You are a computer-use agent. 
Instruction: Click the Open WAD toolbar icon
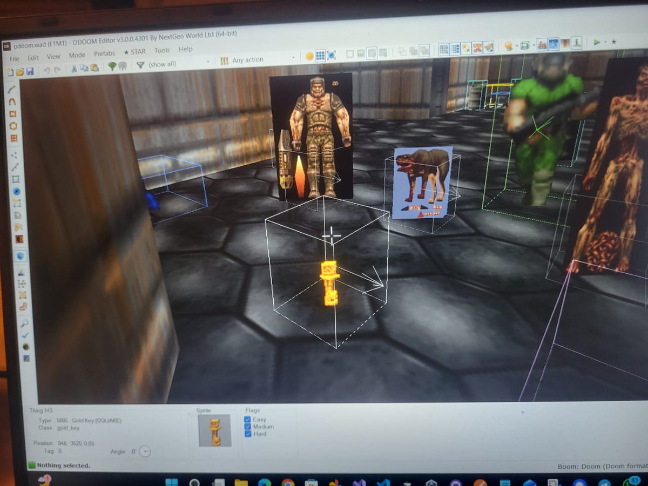(20, 72)
